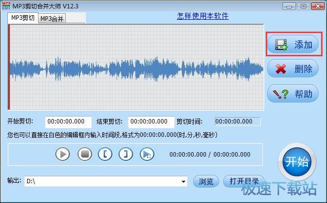Set the cut start with the left bracket icon

(105, 154)
